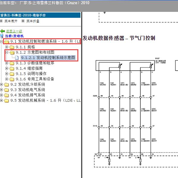The height and width of the screenshot is (178, 178).
Task: Select 9.1.2.1 发动机控制系统示意图 item
Action: click(x=48, y=58)
